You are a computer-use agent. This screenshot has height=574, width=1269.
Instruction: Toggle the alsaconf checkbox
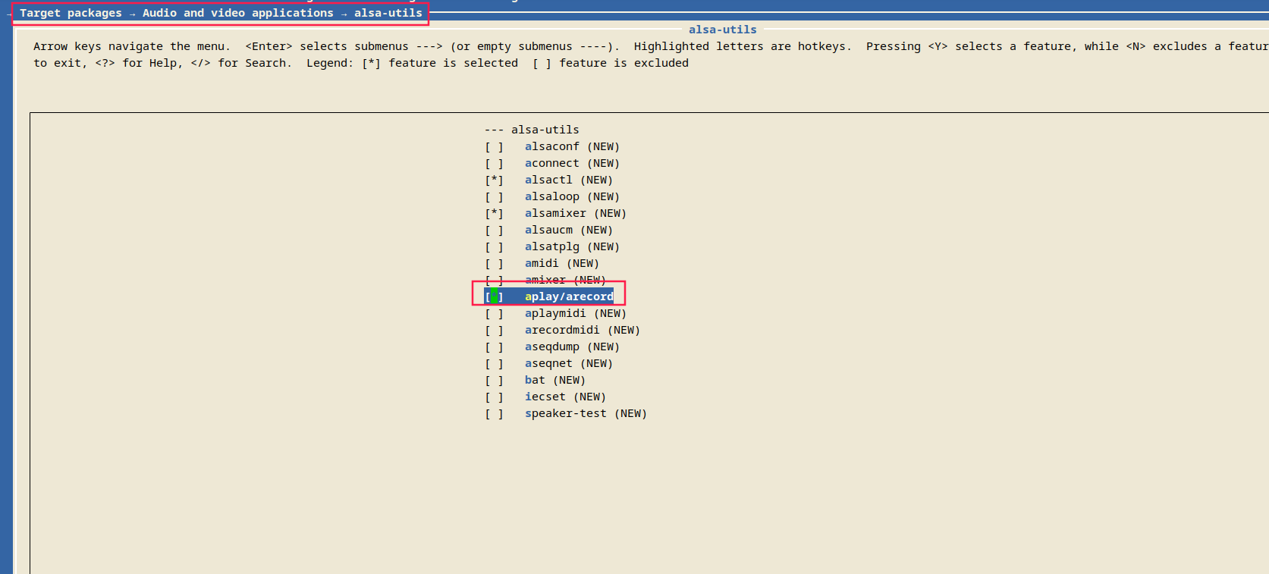494,146
